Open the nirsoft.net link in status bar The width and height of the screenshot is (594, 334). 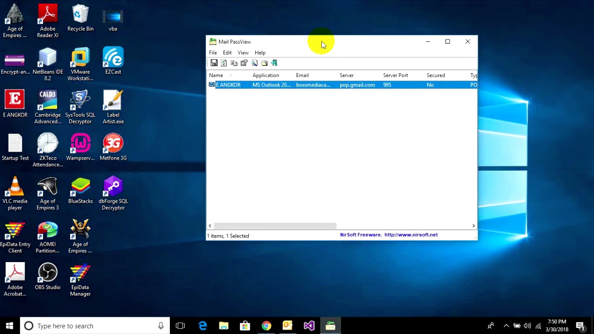coord(411,235)
